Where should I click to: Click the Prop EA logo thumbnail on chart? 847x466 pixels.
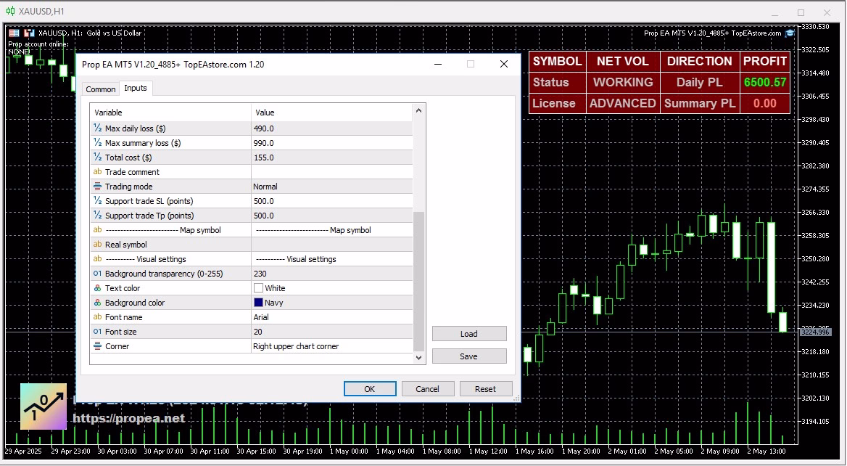[44, 406]
